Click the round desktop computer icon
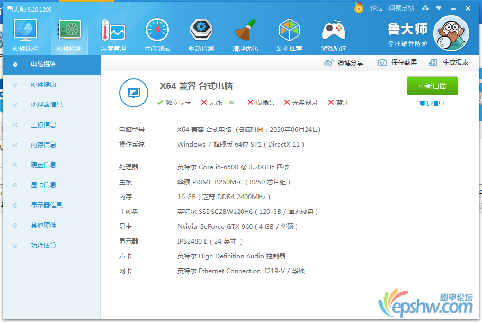 tap(133, 93)
